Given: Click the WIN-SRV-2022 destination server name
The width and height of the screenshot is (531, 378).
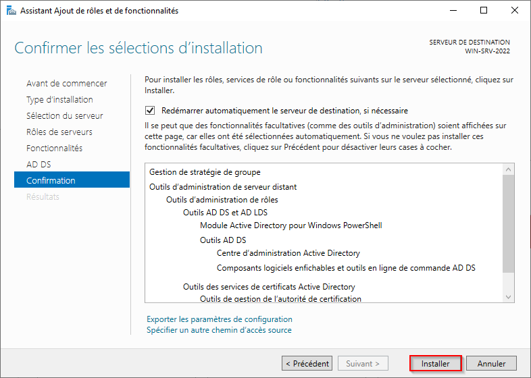Looking at the screenshot, I should point(487,51).
